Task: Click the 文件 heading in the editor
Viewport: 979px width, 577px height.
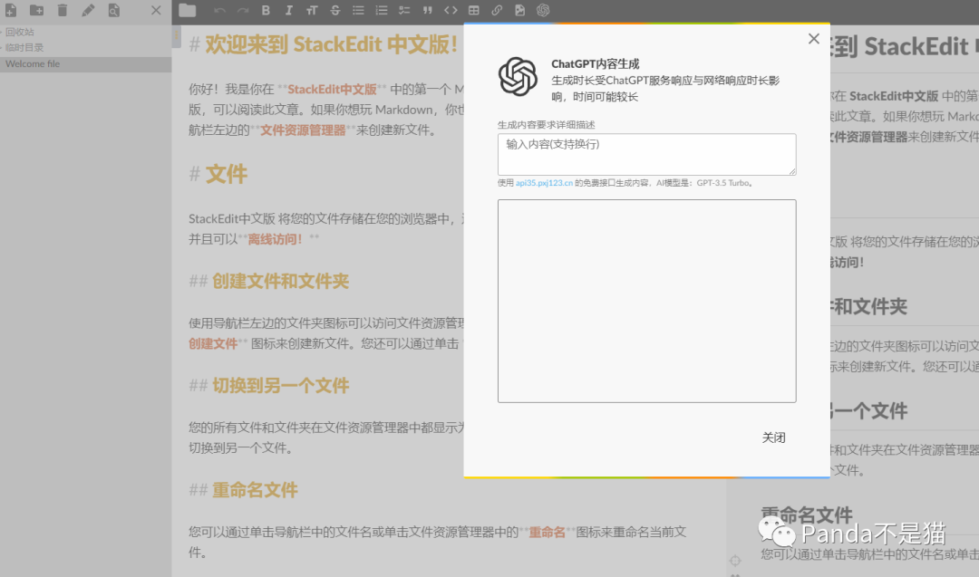Action: 226,174
